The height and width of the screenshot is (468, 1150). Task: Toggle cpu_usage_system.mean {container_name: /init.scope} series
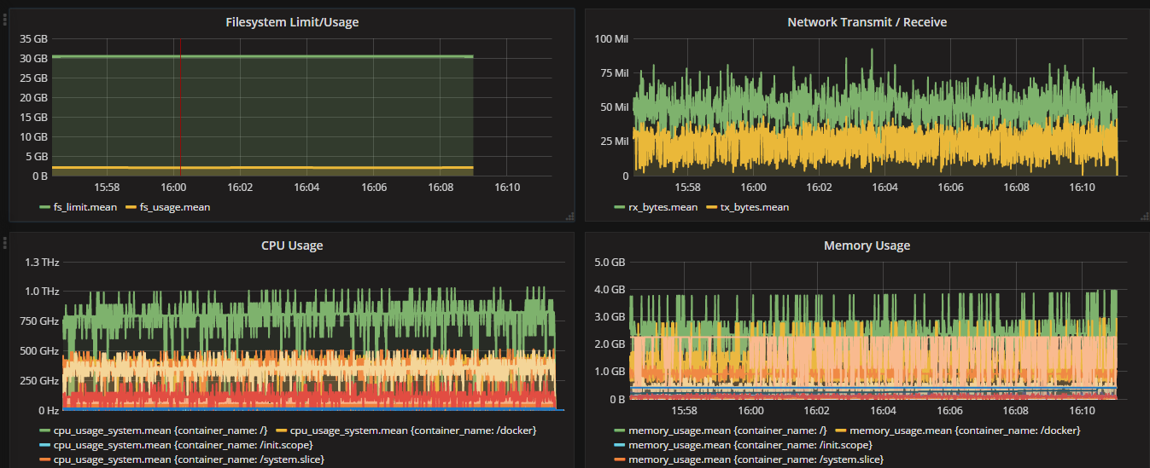tap(183, 445)
